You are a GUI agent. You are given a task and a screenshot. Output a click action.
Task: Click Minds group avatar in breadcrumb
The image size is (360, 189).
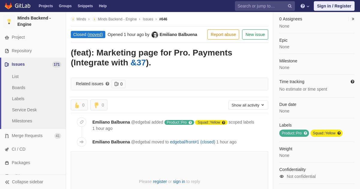point(73,19)
